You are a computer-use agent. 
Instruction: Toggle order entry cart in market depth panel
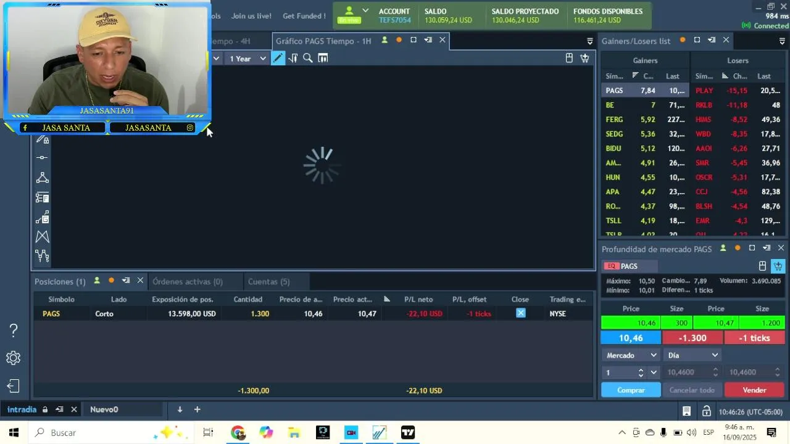tap(778, 266)
